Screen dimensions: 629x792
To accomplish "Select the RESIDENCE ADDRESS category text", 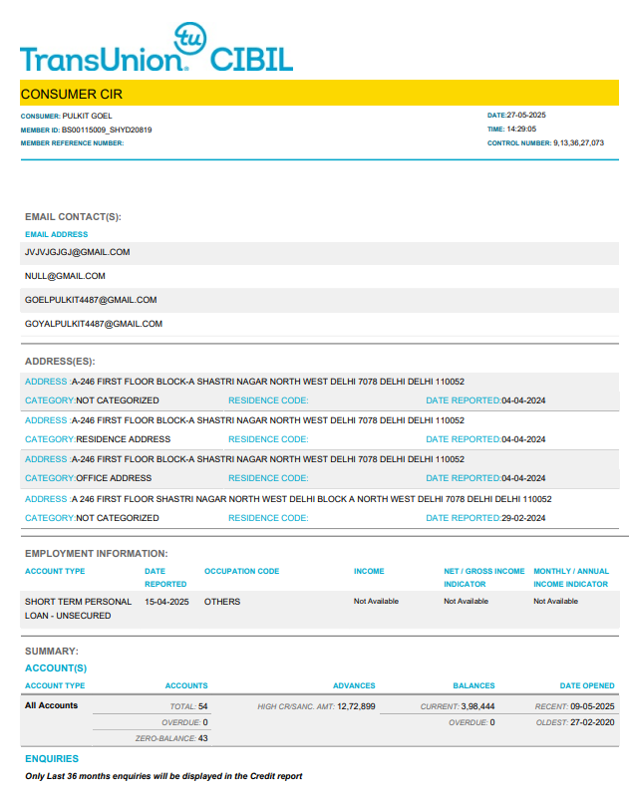I will click(123, 439).
